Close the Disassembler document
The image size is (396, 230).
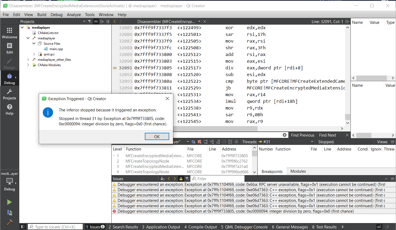click(205, 21)
